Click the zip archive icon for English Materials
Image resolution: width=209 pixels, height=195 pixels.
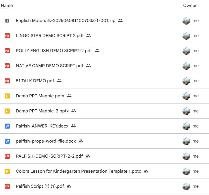(x=7, y=21)
